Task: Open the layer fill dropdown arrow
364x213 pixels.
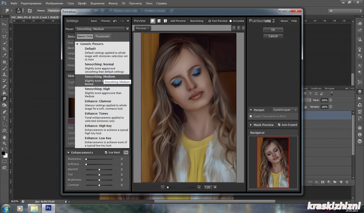Action: (331, 107)
